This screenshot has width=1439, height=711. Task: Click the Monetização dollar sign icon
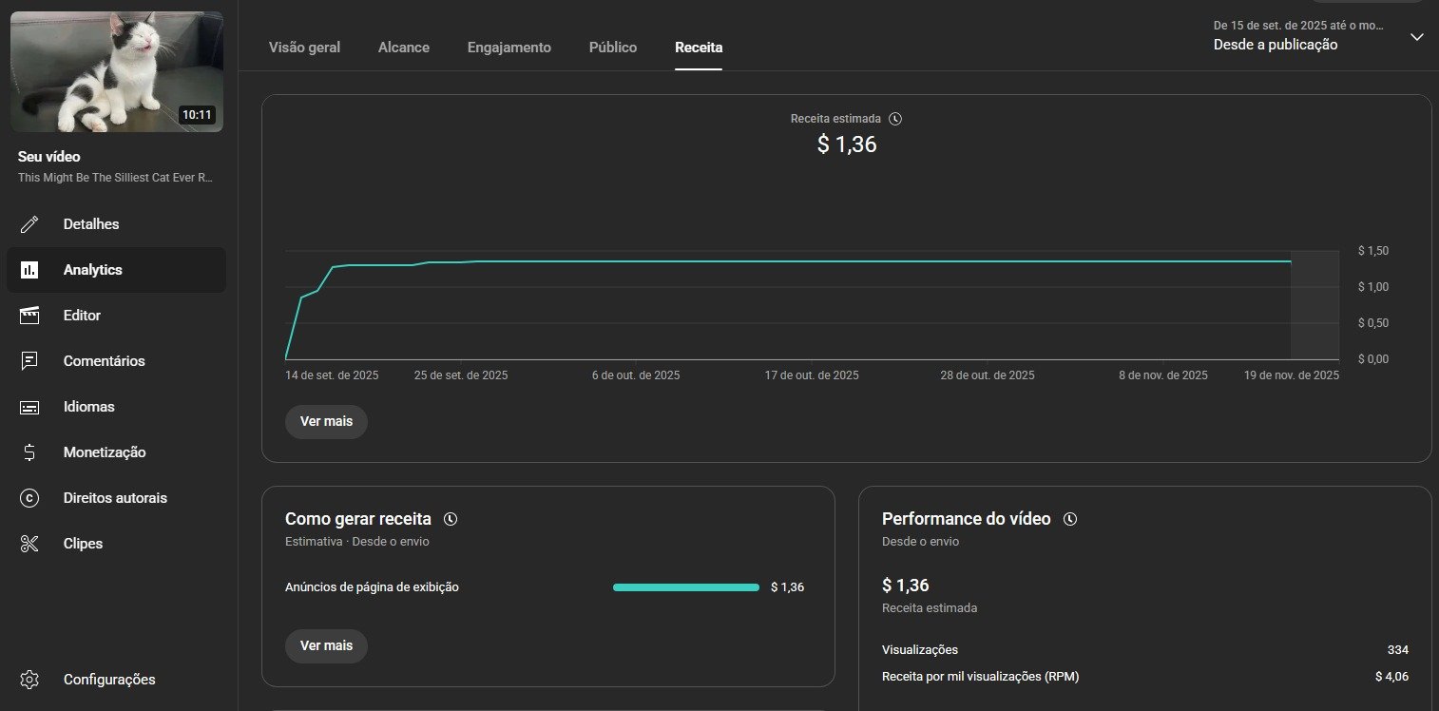pyautogui.click(x=29, y=452)
